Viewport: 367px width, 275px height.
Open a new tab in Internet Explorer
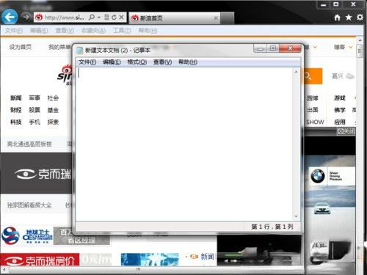click(x=227, y=18)
